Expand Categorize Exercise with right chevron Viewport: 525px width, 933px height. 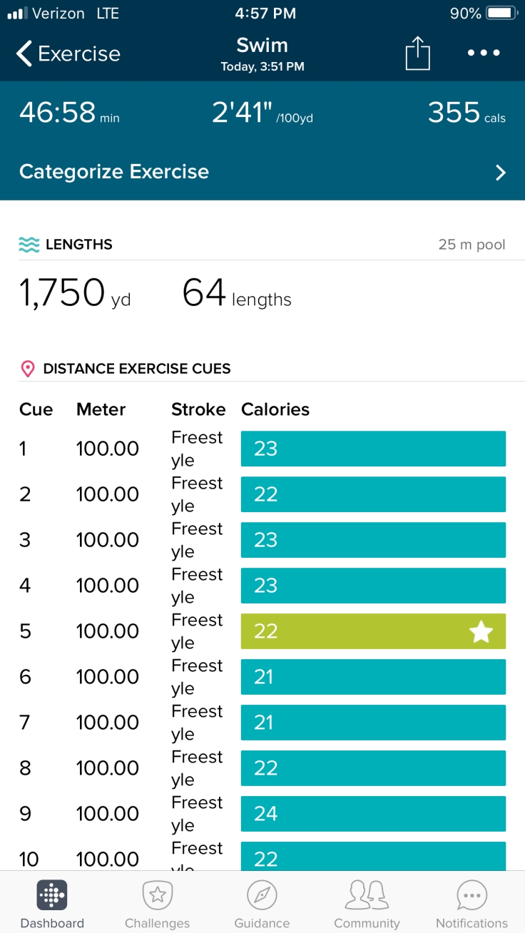click(501, 172)
